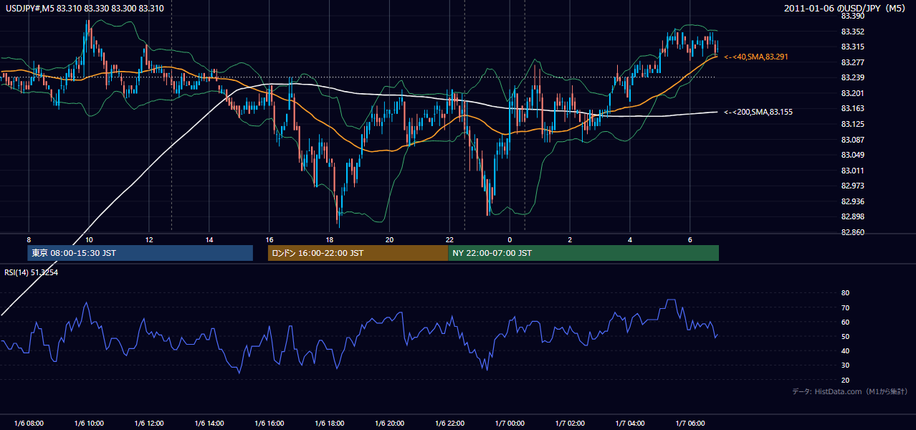Click price level 83.352 on axis
The height and width of the screenshot is (430, 916).
[x=851, y=32]
